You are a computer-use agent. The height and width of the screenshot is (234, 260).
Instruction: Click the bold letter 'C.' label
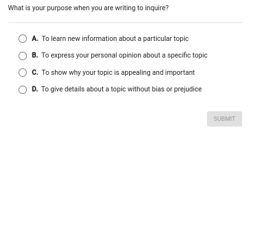click(x=35, y=72)
